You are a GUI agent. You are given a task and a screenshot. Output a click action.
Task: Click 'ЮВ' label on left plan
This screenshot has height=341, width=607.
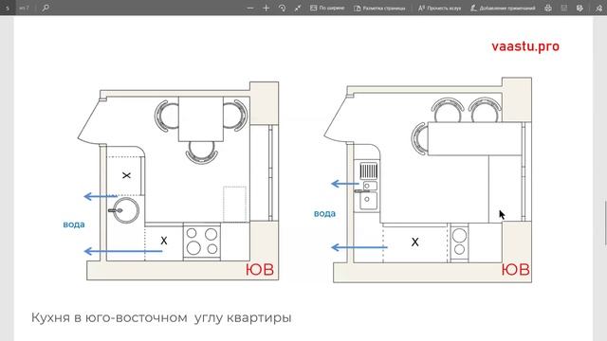(260, 270)
